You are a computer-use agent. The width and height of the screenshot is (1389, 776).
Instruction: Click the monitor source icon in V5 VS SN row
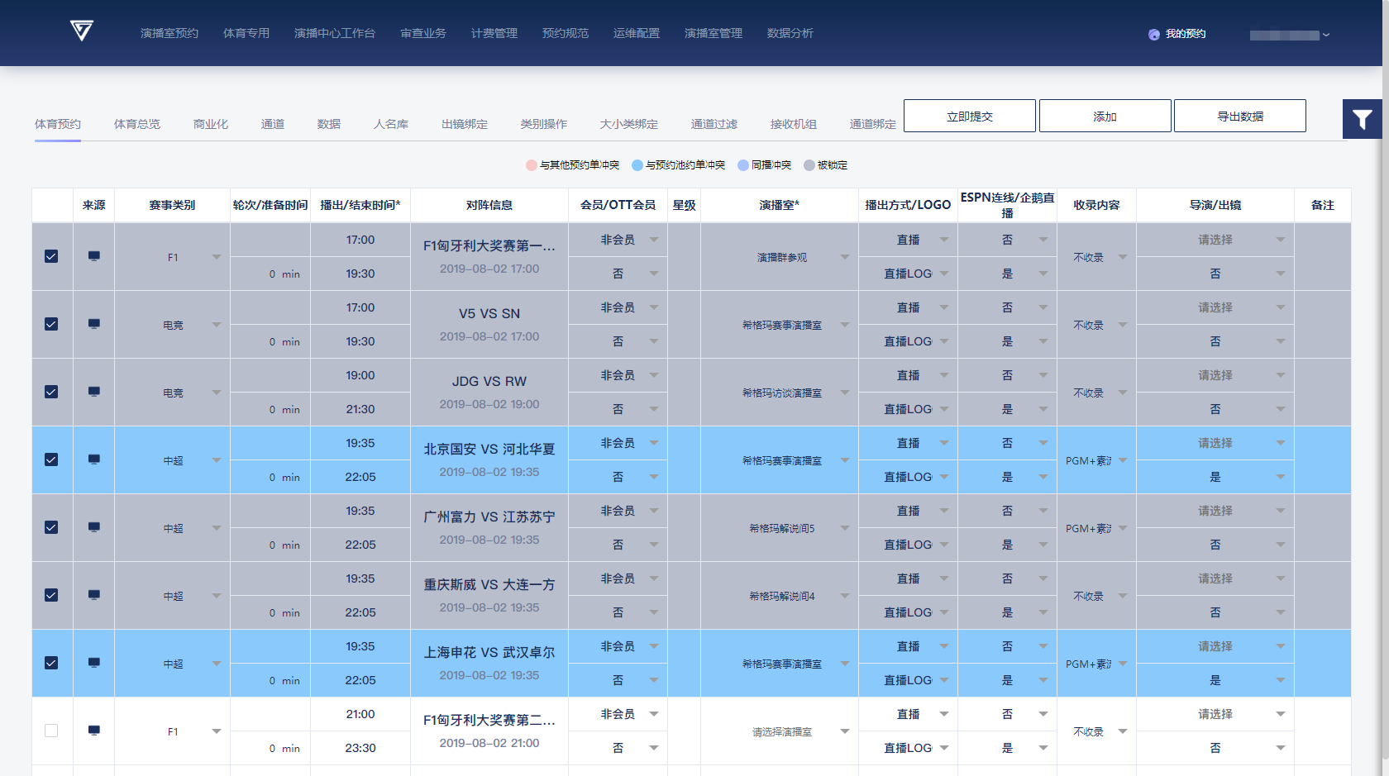pos(94,324)
